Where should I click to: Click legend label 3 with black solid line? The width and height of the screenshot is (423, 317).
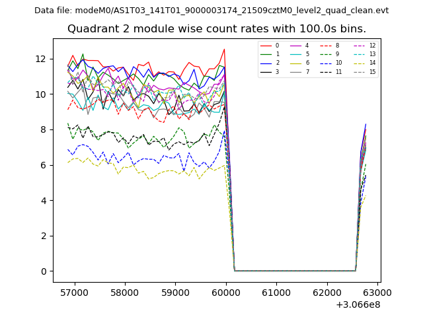277,71
